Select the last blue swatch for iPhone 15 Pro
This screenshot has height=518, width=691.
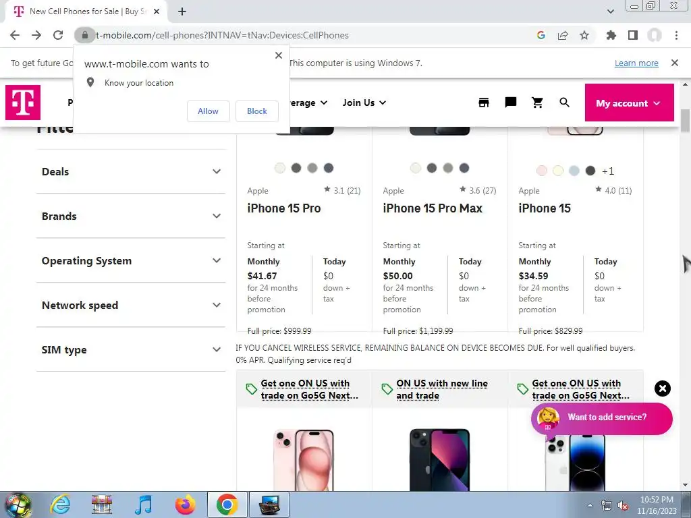(329, 168)
